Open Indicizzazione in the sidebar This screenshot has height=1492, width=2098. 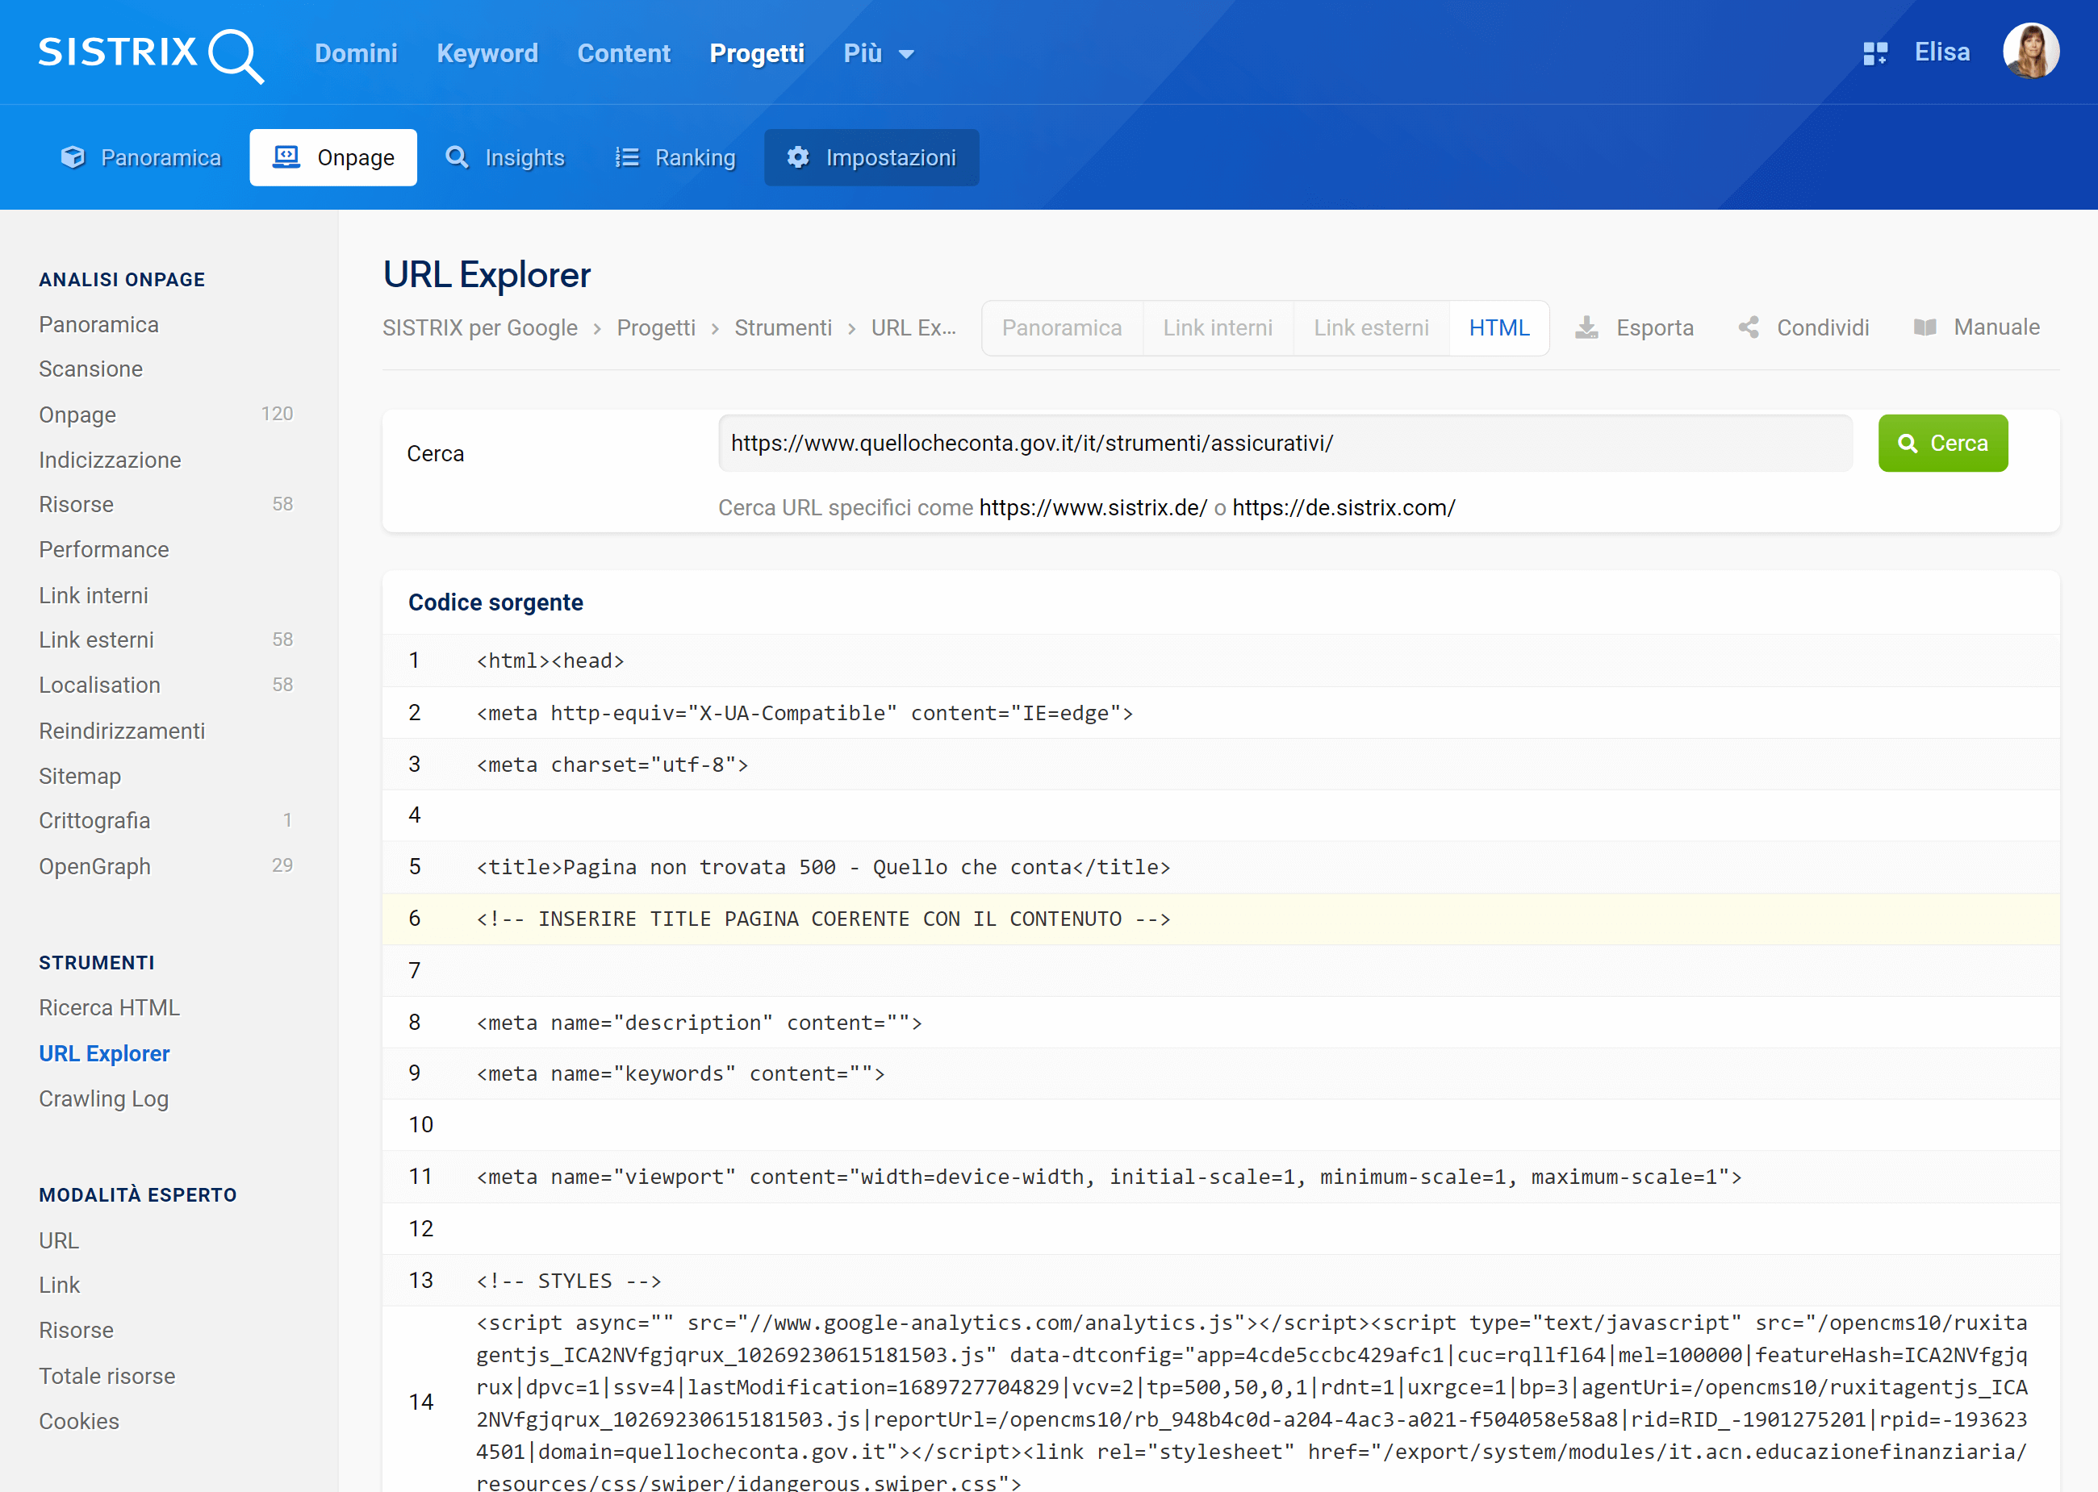(110, 460)
